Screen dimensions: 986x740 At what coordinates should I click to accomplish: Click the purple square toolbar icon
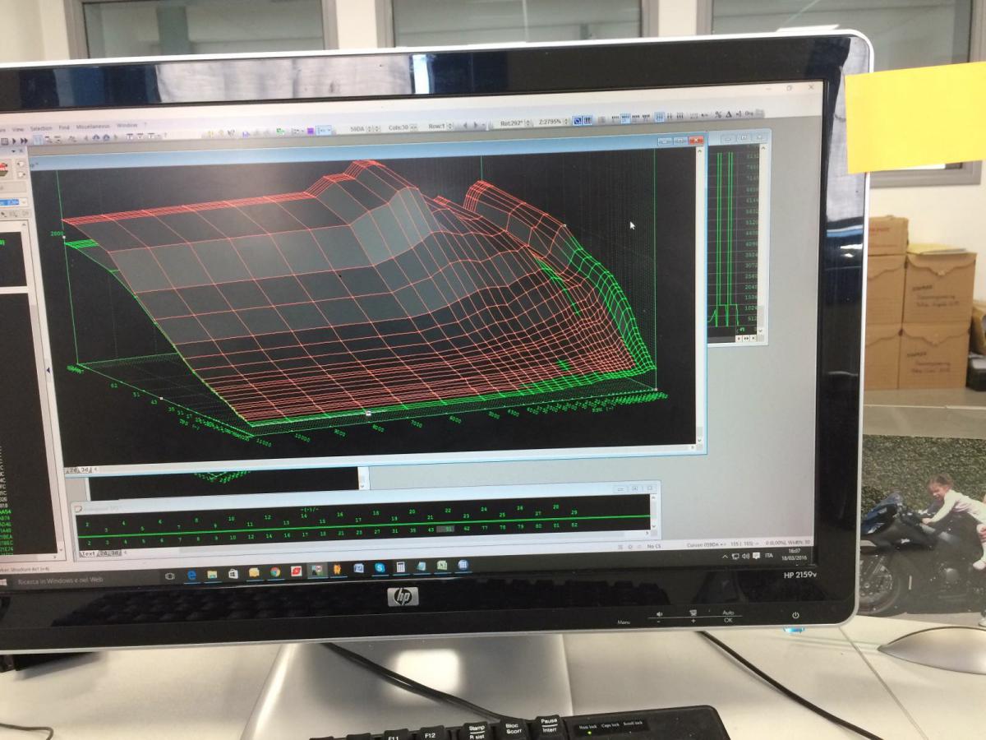[x=311, y=131]
